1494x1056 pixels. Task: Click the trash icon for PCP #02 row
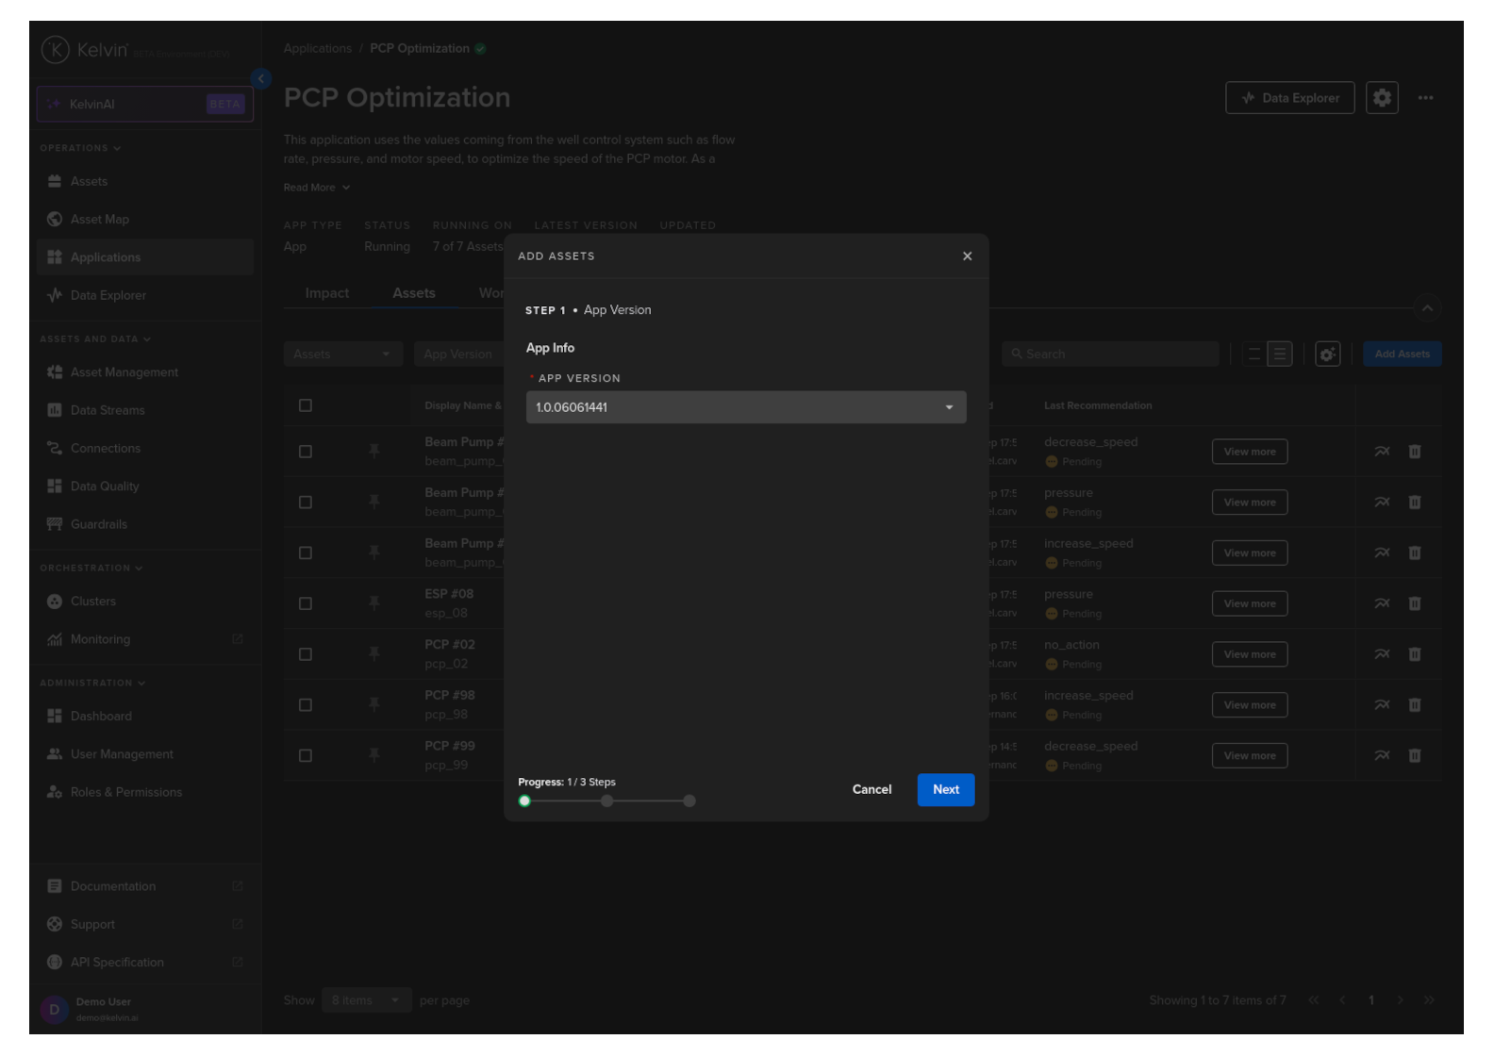[1415, 654]
